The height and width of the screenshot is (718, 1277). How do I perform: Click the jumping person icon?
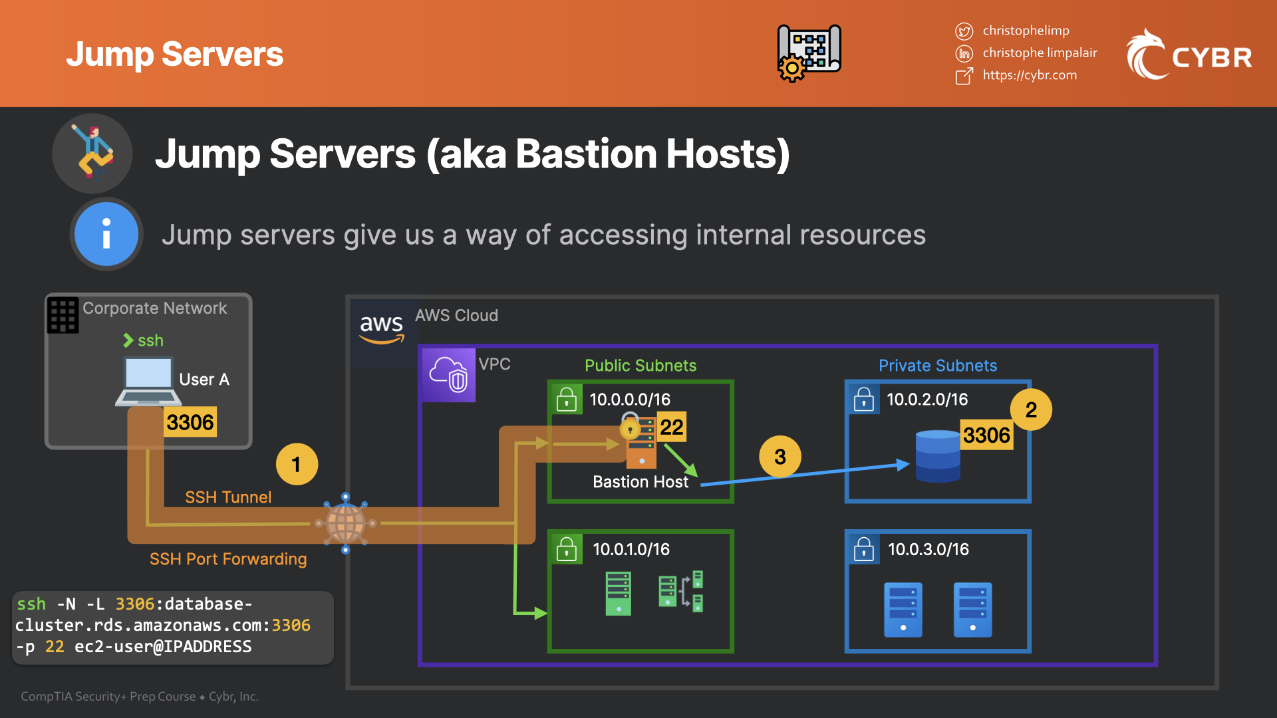click(93, 154)
